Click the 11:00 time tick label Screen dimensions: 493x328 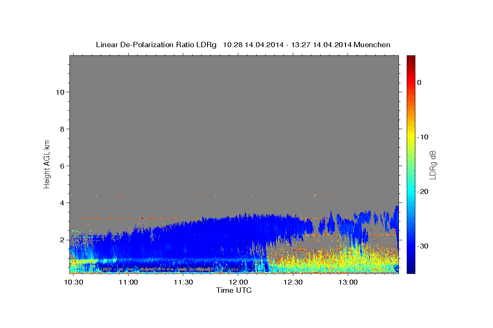(128, 282)
